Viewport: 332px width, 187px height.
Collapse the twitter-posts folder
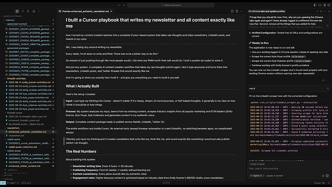[x=28, y=151]
